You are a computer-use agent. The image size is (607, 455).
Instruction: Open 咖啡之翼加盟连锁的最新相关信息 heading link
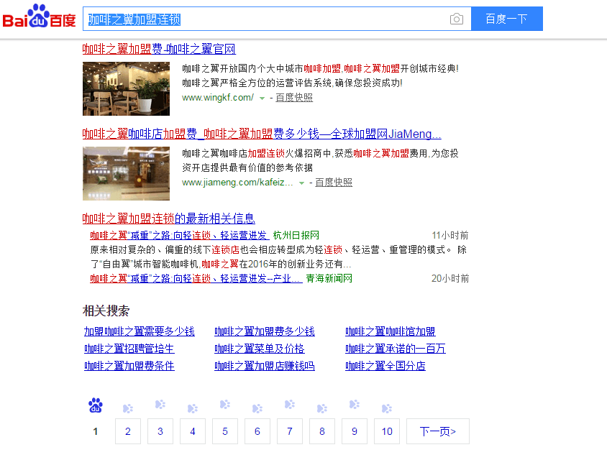[169, 219]
